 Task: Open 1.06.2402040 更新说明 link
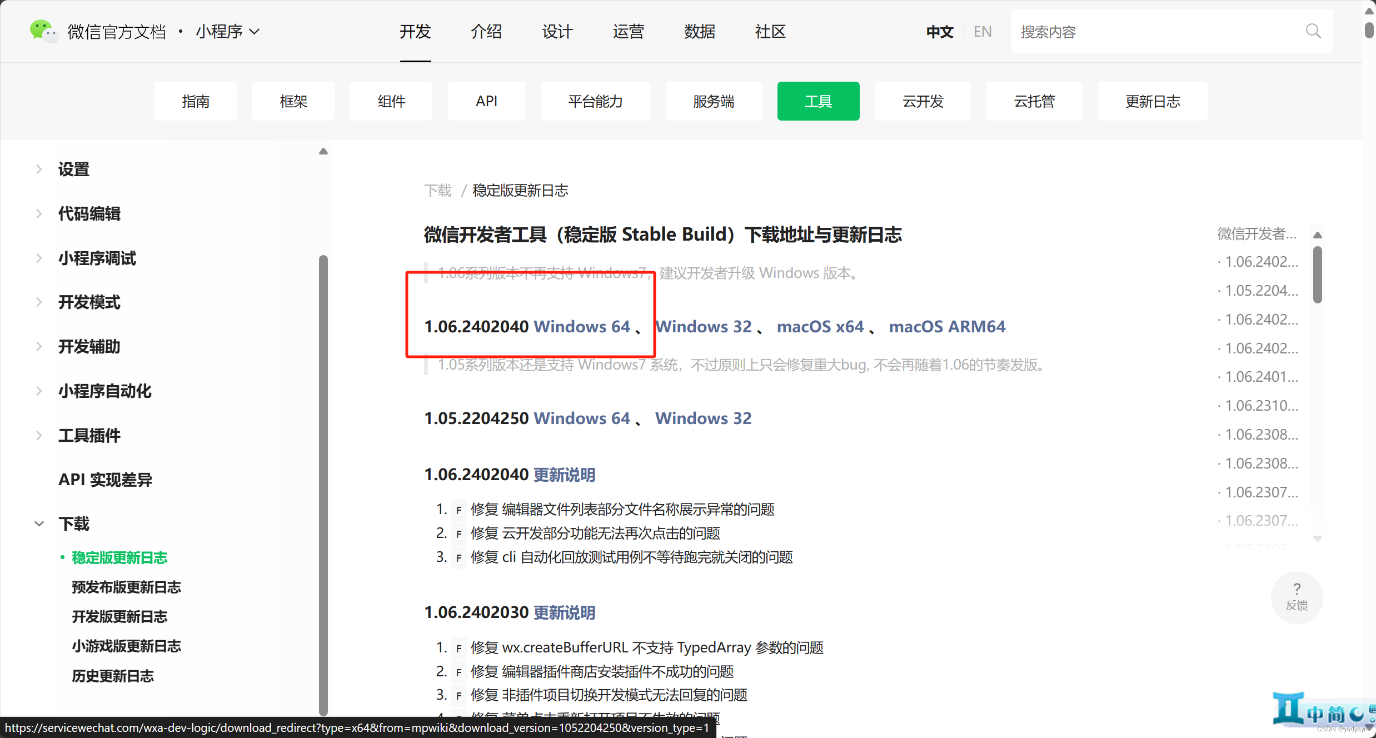[564, 475]
